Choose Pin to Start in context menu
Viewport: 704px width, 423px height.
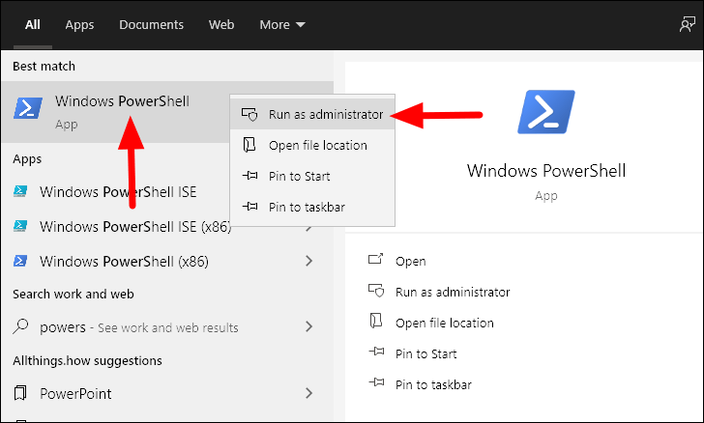pyautogui.click(x=312, y=177)
